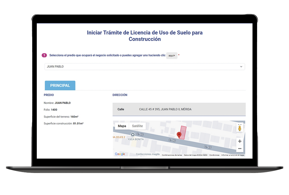Viewport: 289px width, 195px height.
Task: Switch to the PRINCIPAL tab
Action: 60,86
